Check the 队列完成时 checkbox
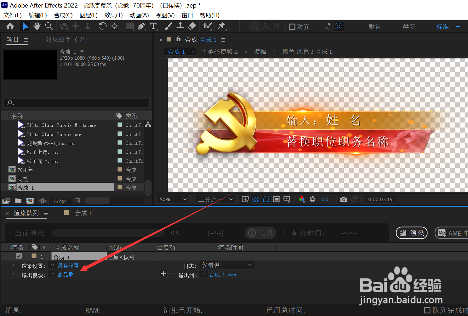The height and width of the screenshot is (316, 468). (x=427, y=310)
